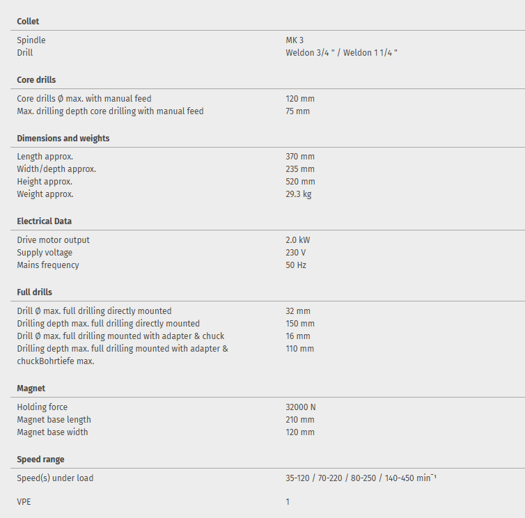Click the Max. drilling depth core drilling label
525x518 pixels.
tap(110, 111)
